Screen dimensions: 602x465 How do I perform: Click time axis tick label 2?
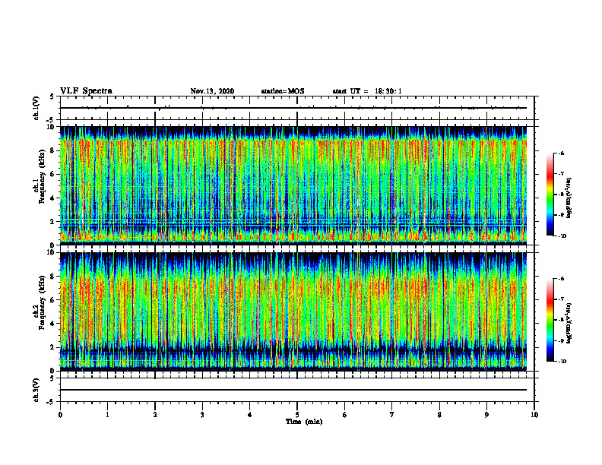click(155, 415)
